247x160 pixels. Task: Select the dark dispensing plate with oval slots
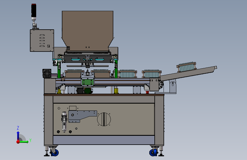(x=88, y=59)
